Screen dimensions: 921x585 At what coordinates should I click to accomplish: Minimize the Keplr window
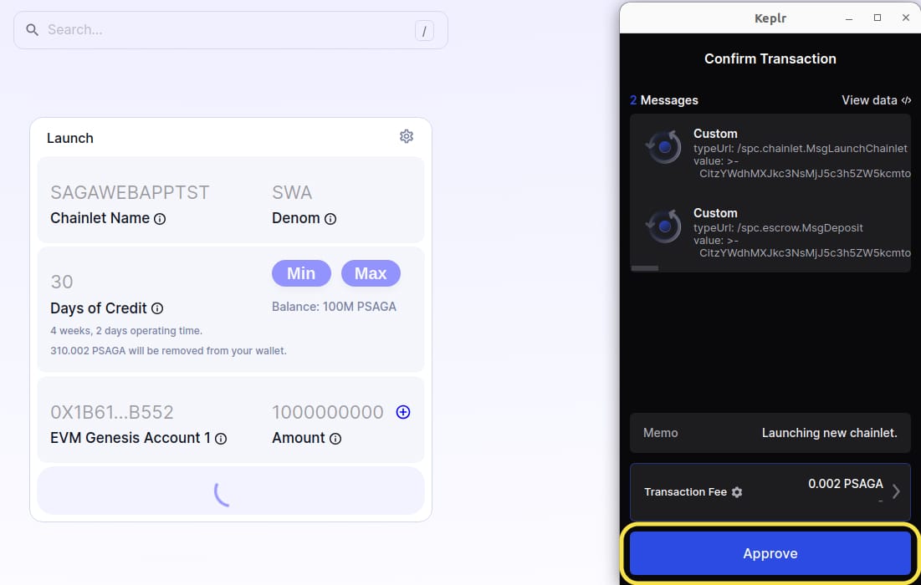pyautogui.click(x=849, y=18)
